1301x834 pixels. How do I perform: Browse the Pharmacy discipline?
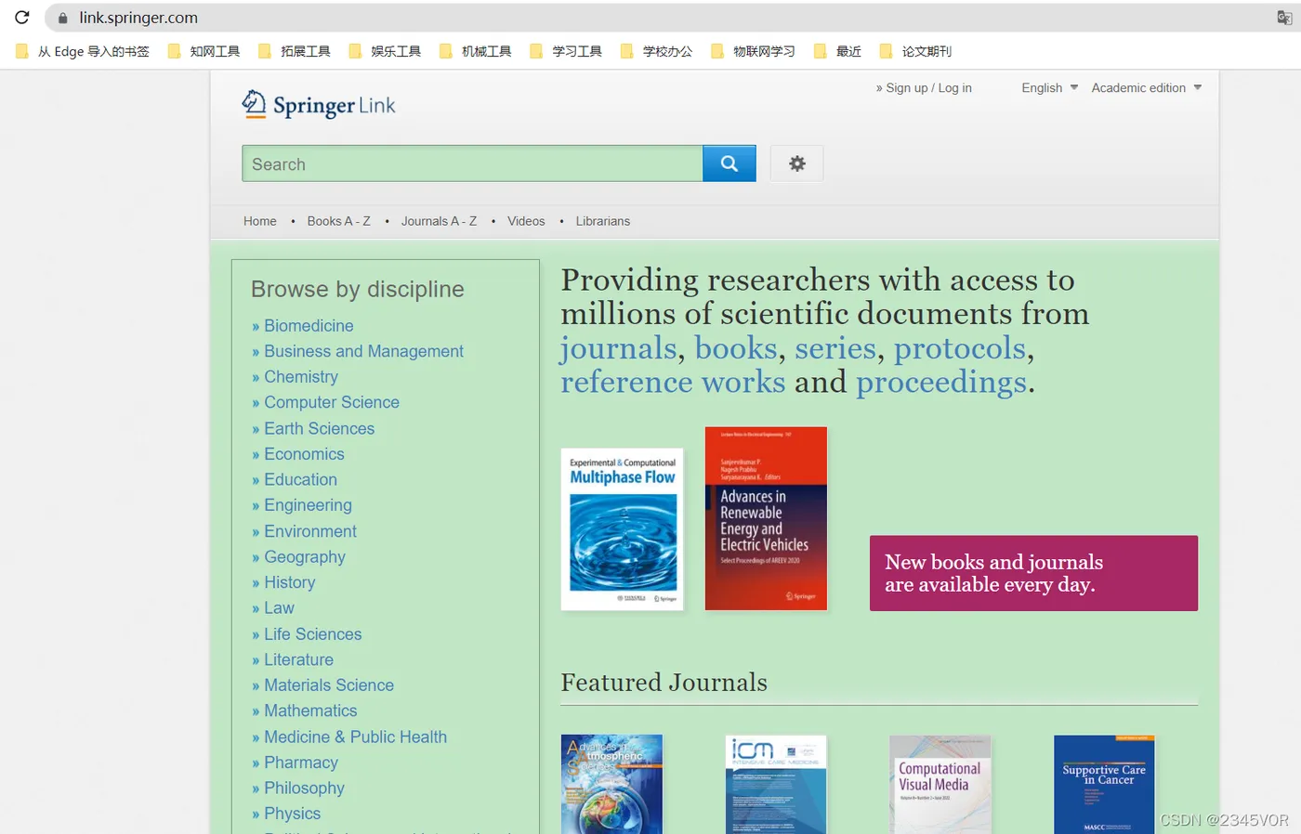[x=301, y=762]
